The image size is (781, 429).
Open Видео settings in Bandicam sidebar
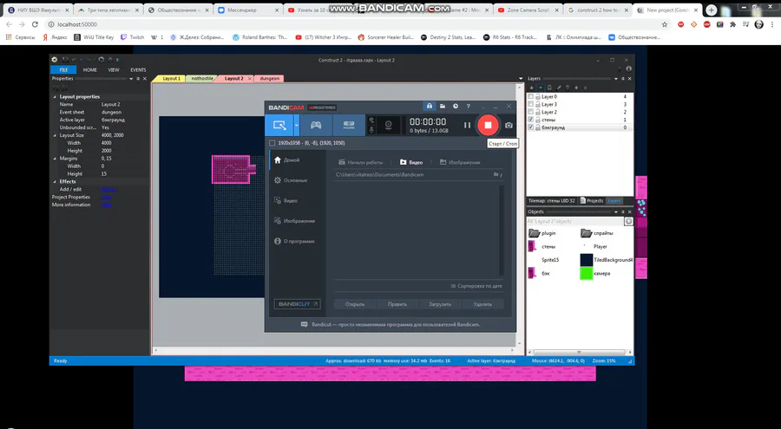click(298, 200)
